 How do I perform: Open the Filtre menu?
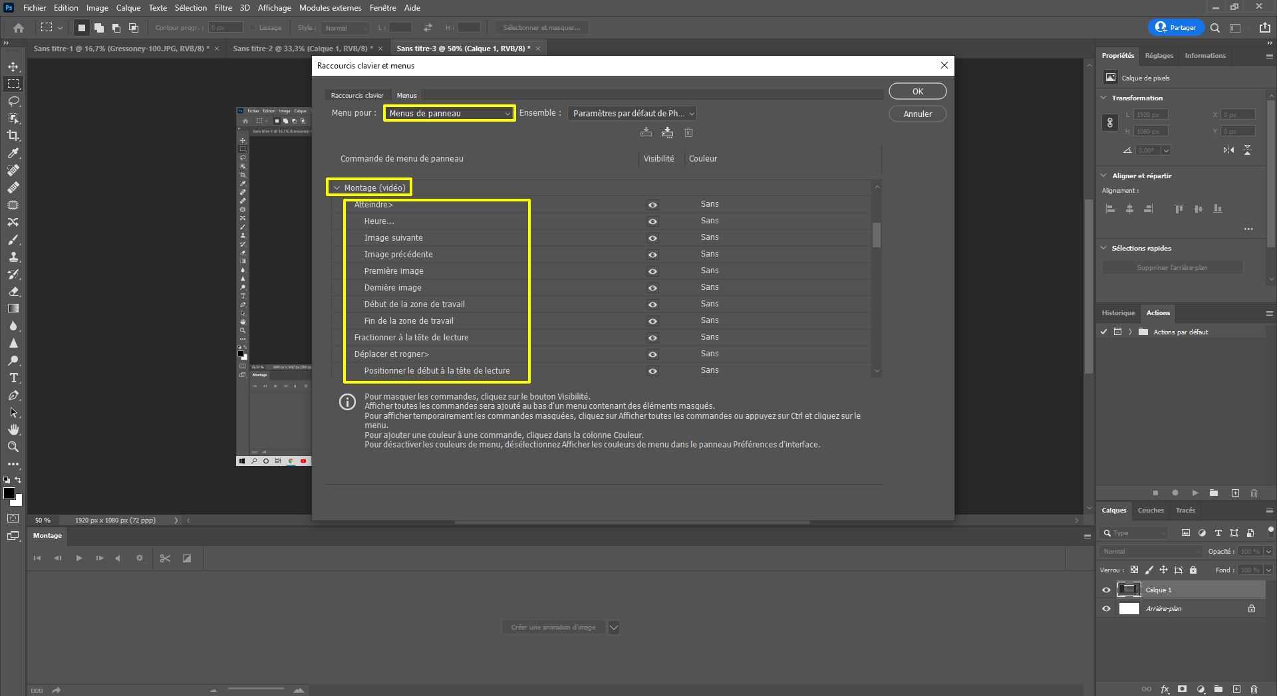pyautogui.click(x=223, y=7)
